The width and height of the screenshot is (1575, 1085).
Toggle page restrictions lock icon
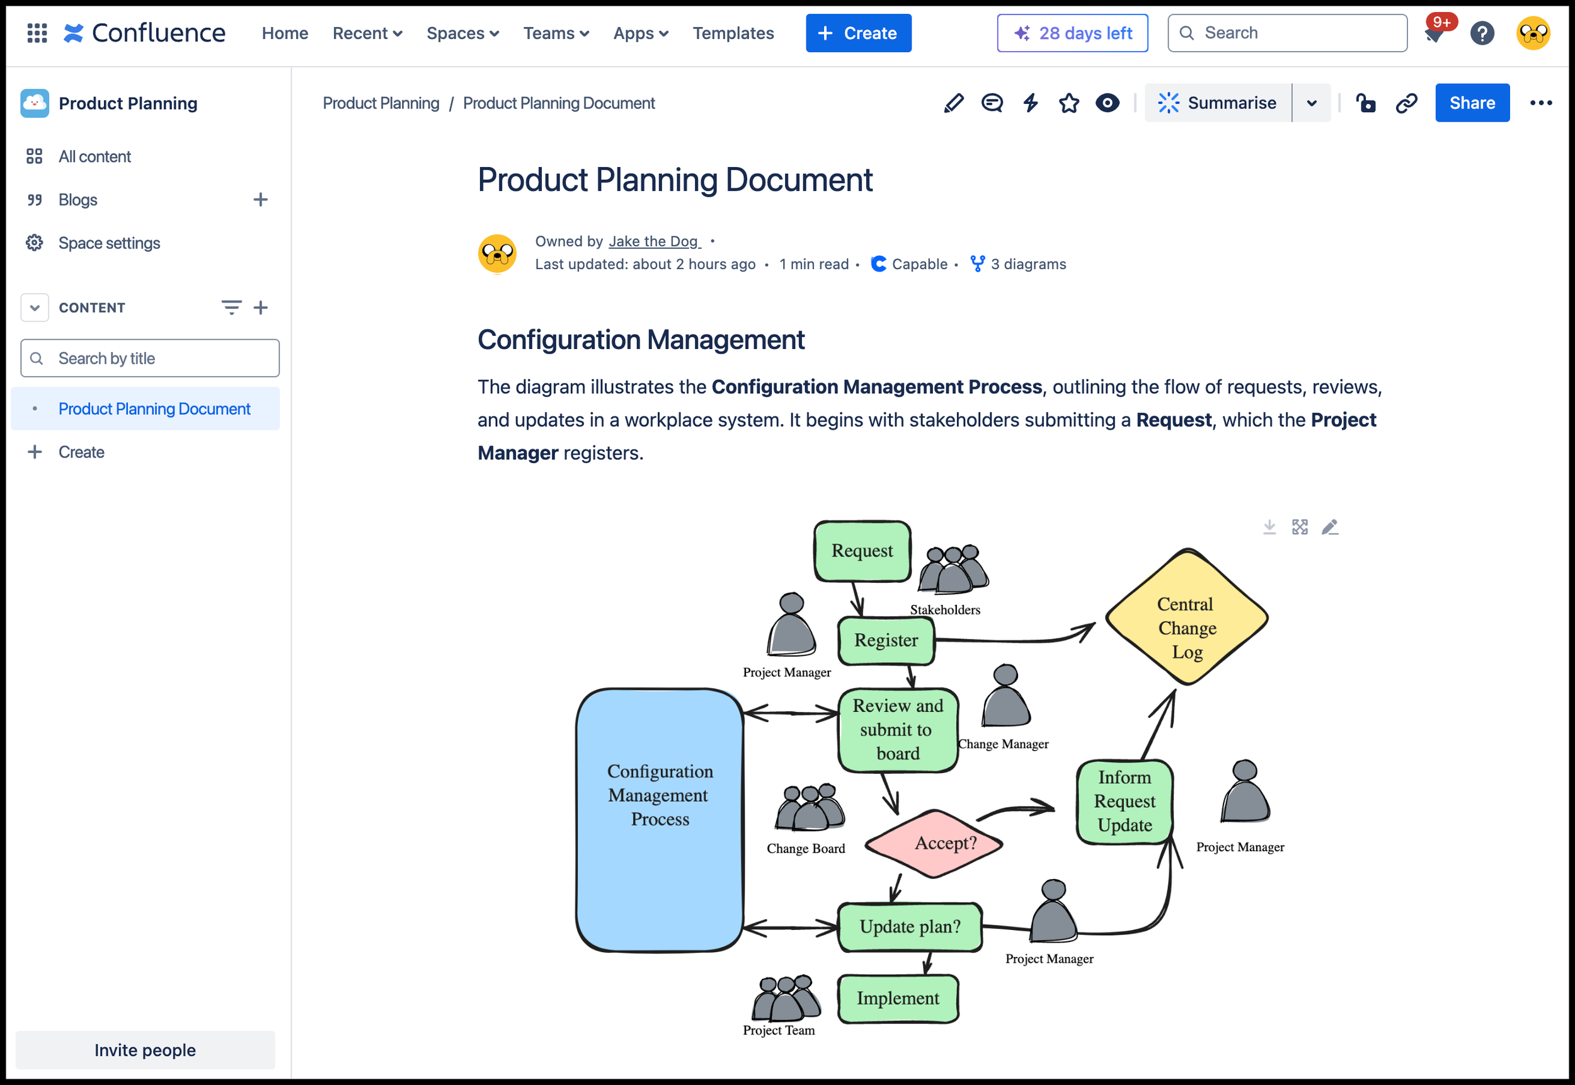click(x=1366, y=103)
